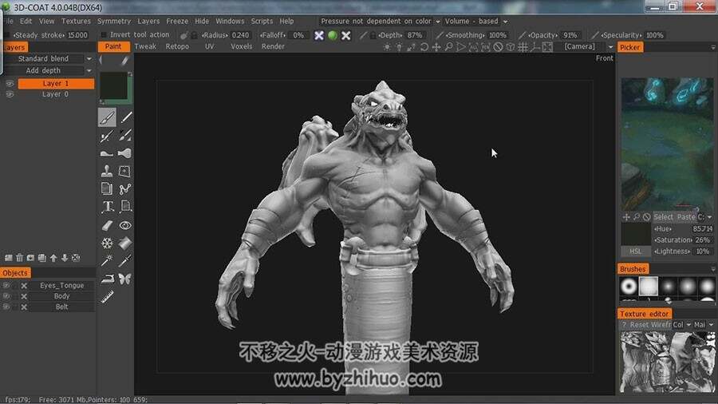
Task: Select the paint Brush tool
Action: [x=107, y=117]
